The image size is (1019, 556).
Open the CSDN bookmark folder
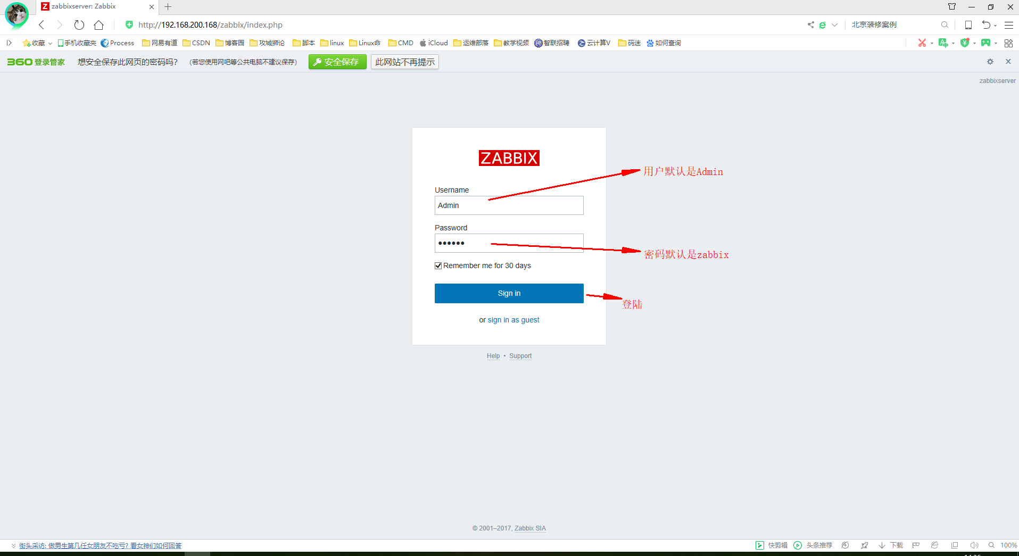pos(196,43)
